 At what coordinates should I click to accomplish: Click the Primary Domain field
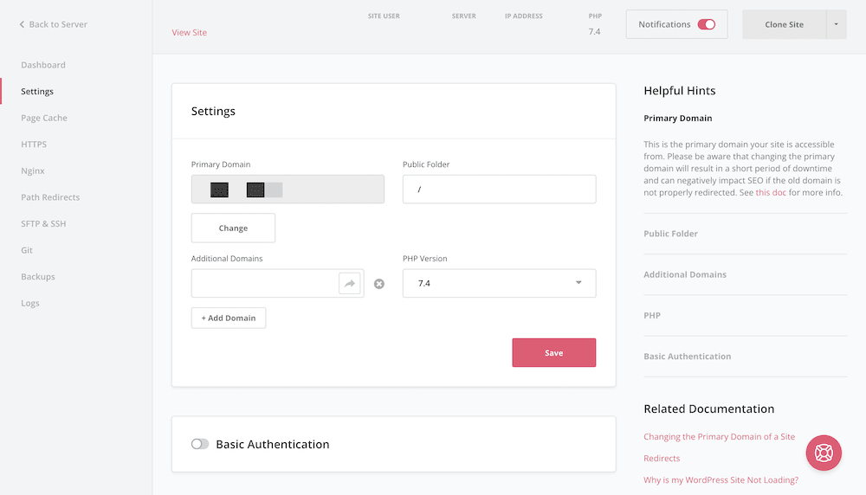point(288,190)
